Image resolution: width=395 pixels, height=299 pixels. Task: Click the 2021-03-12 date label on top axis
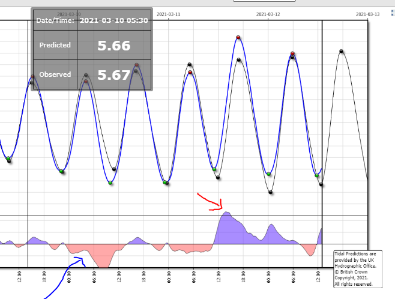(x=268, y=13)
